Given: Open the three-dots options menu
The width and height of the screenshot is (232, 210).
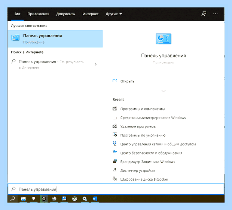Looking at the screenshot, I should point(216,14).
